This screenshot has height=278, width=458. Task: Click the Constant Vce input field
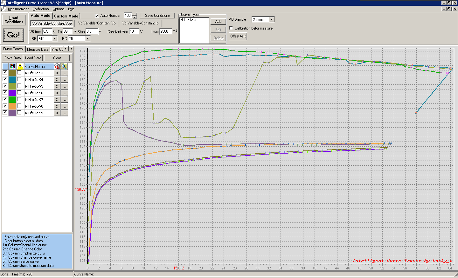pos(134,31)
